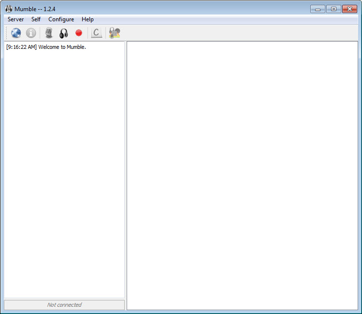Start recording with the red dot
362x314 pixels.
79,33
